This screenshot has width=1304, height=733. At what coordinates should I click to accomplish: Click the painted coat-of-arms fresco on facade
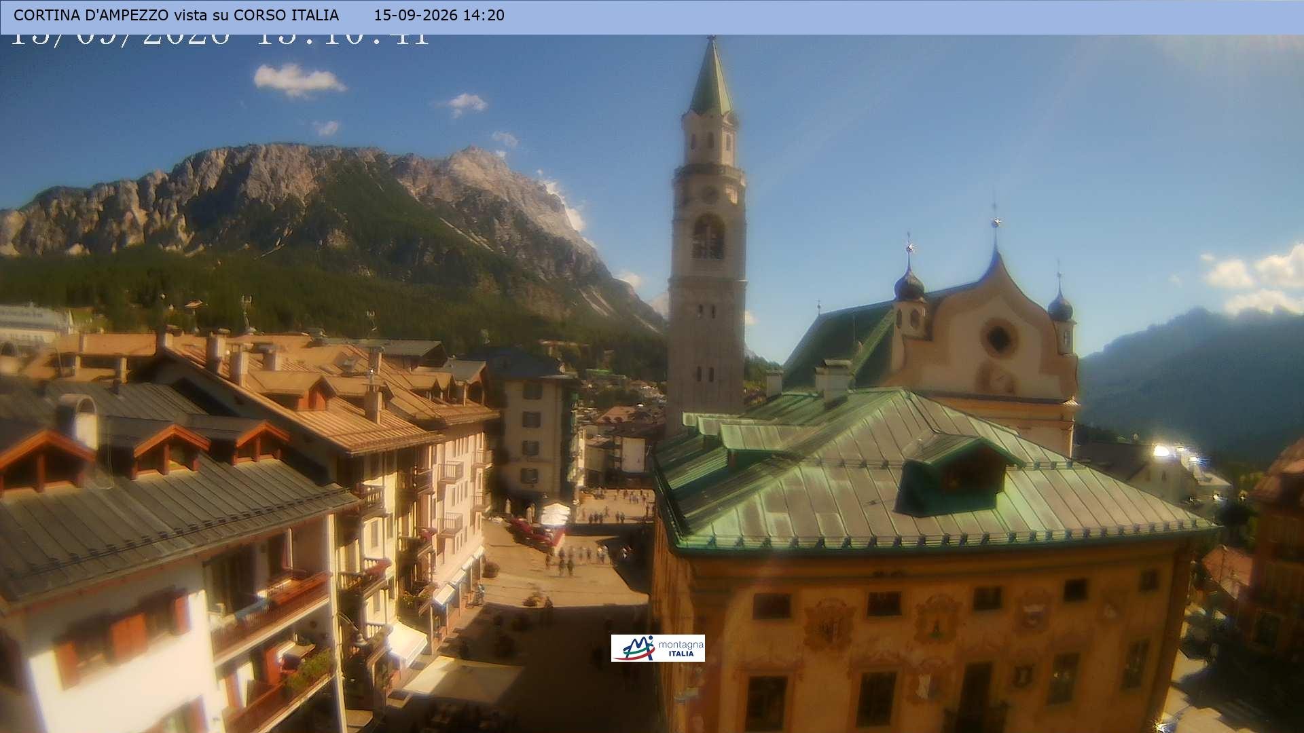click(828, 623)
